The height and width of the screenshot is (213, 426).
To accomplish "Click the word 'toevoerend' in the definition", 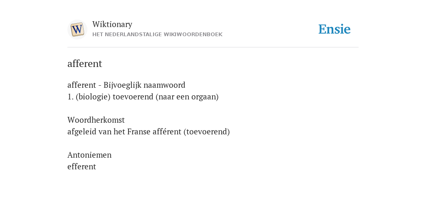I will point(133,97).
